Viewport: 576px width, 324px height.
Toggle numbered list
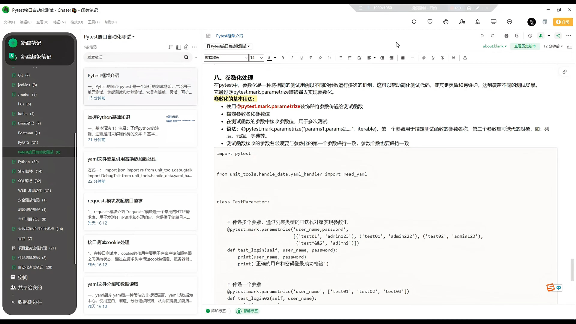(x=350, y=58)
